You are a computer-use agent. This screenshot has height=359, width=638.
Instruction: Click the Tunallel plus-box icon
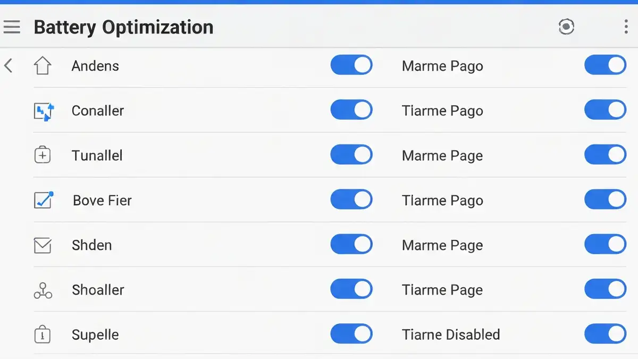(x=43, y=155)
